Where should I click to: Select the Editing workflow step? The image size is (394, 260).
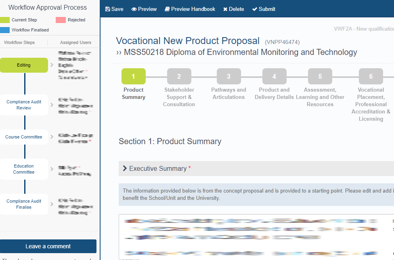24,65
